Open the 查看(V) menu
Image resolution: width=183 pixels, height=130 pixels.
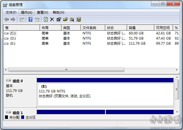(43, 13)
